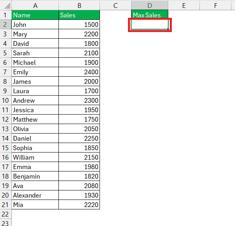Select the cell containing Benjamin
Screen dimensions: 235x226
pyautogui.click(x=35, y=176)
